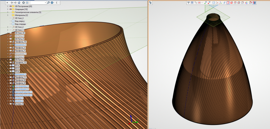
Task: Click the funnel selection filter icon
Action: [188, 3]
